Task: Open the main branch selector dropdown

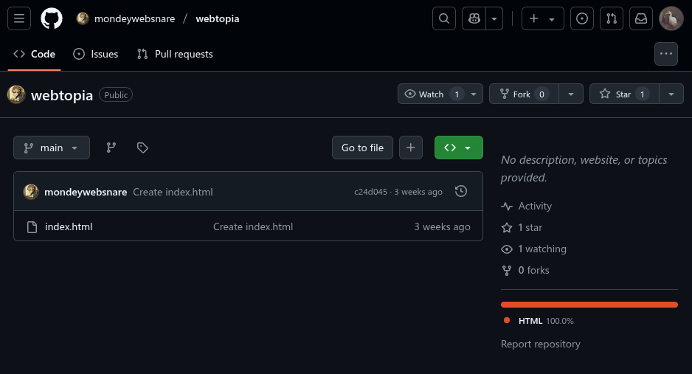Action: coord(52,148)
